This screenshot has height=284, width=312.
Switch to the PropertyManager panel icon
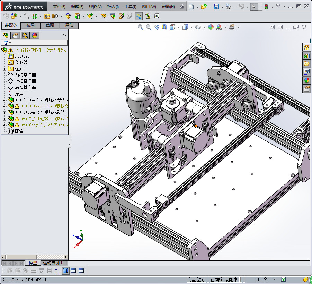pos(15,35)
